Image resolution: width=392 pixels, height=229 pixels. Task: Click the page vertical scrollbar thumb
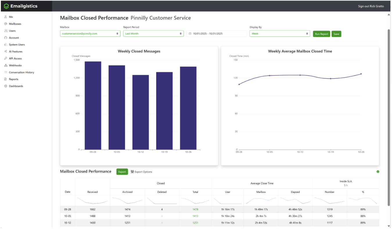(389, 117)
